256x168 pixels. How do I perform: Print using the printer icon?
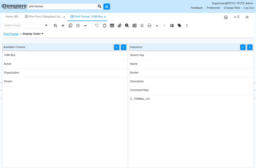[x=149, y=26]
